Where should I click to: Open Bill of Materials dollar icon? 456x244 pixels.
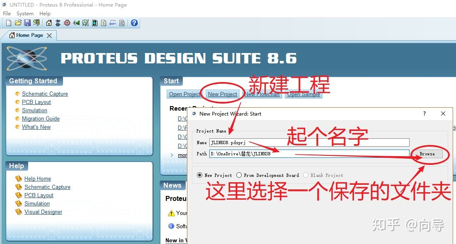tap(104, 23)
